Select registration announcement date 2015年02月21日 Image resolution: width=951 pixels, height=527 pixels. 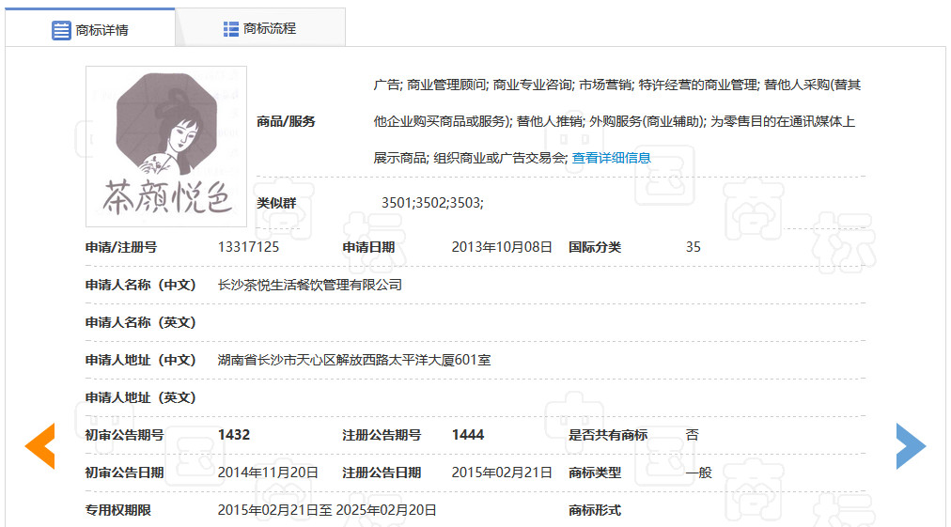(502, 473)
